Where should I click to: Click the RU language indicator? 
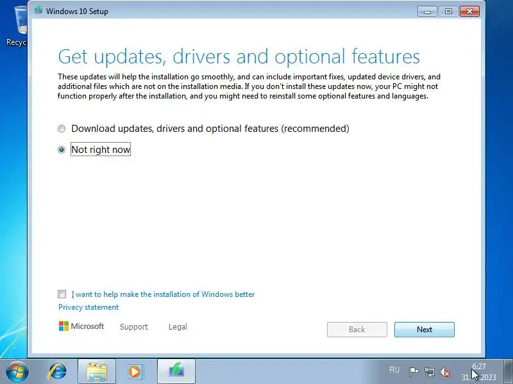394,370
